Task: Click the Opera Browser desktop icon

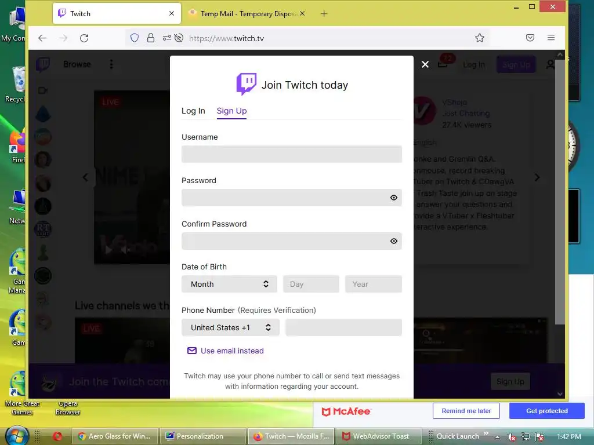Action: 68,407
